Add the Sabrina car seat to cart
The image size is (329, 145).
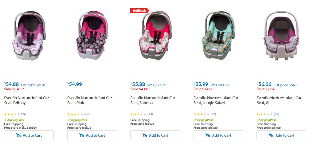click(x=155, y=135)
